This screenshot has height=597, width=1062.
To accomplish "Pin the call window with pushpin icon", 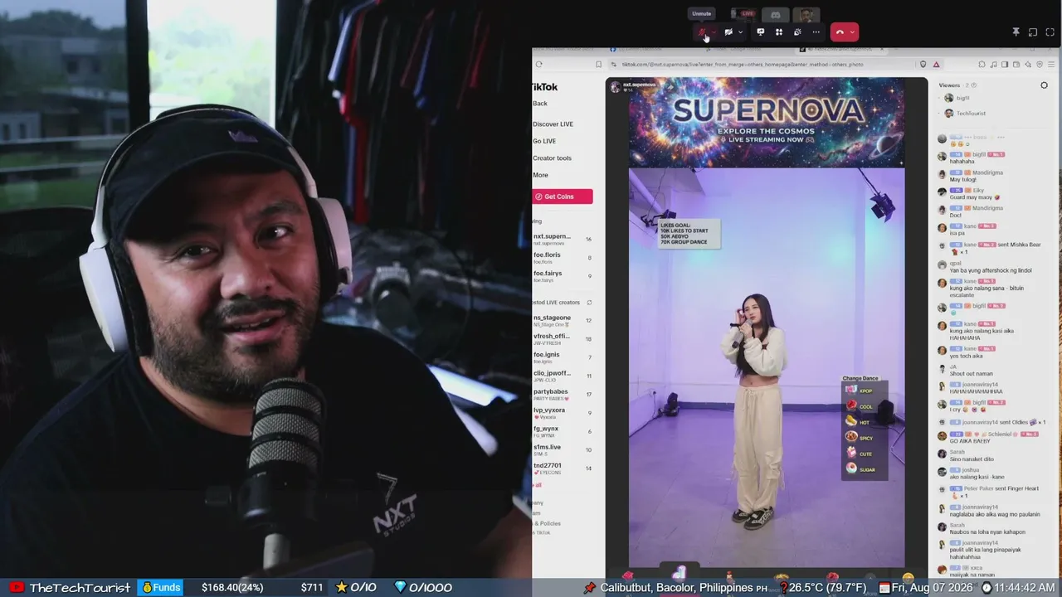I will click(1016, 32).
